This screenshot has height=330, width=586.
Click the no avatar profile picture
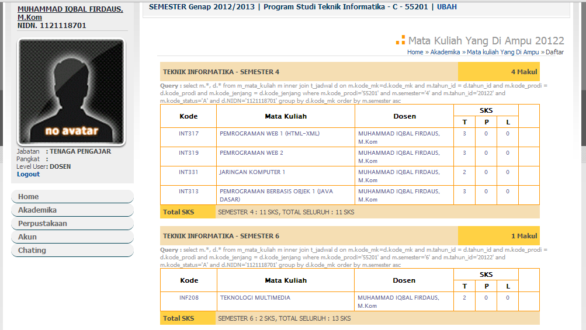71,92
